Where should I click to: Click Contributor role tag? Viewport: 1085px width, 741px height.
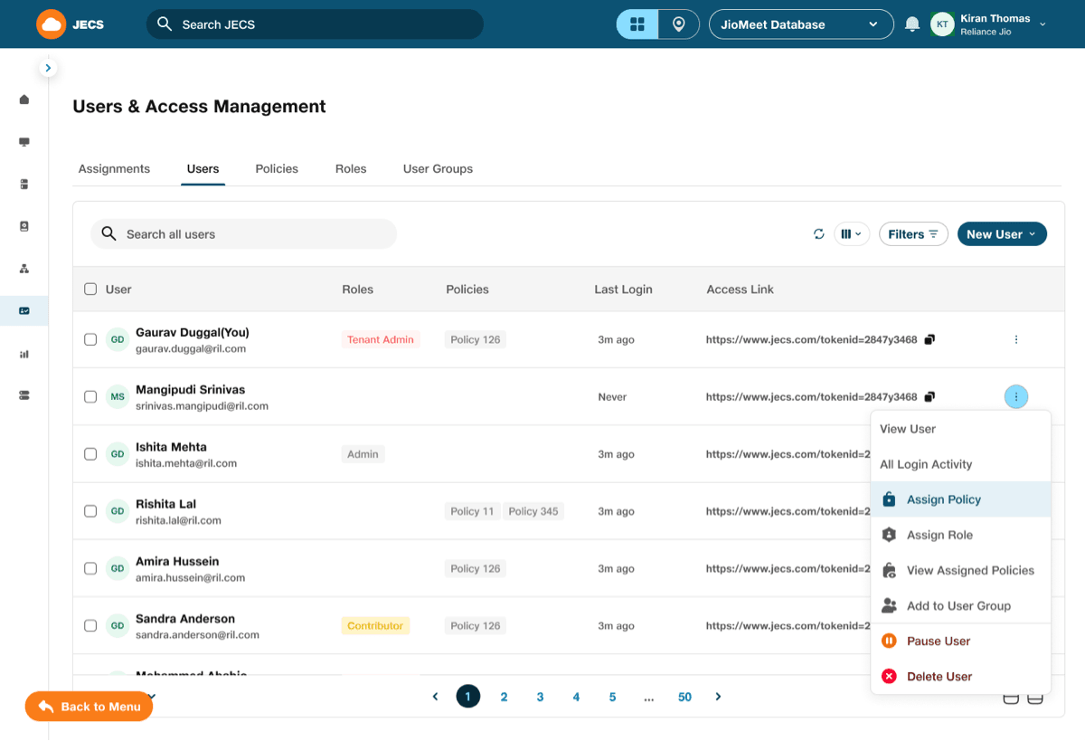pos(375,626)
